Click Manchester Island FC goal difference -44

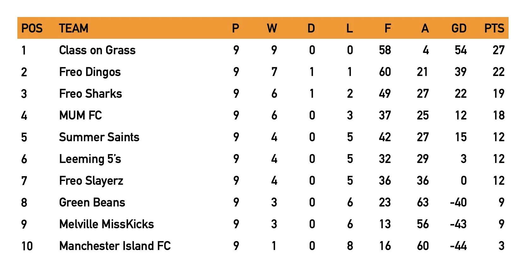(458, 246)
